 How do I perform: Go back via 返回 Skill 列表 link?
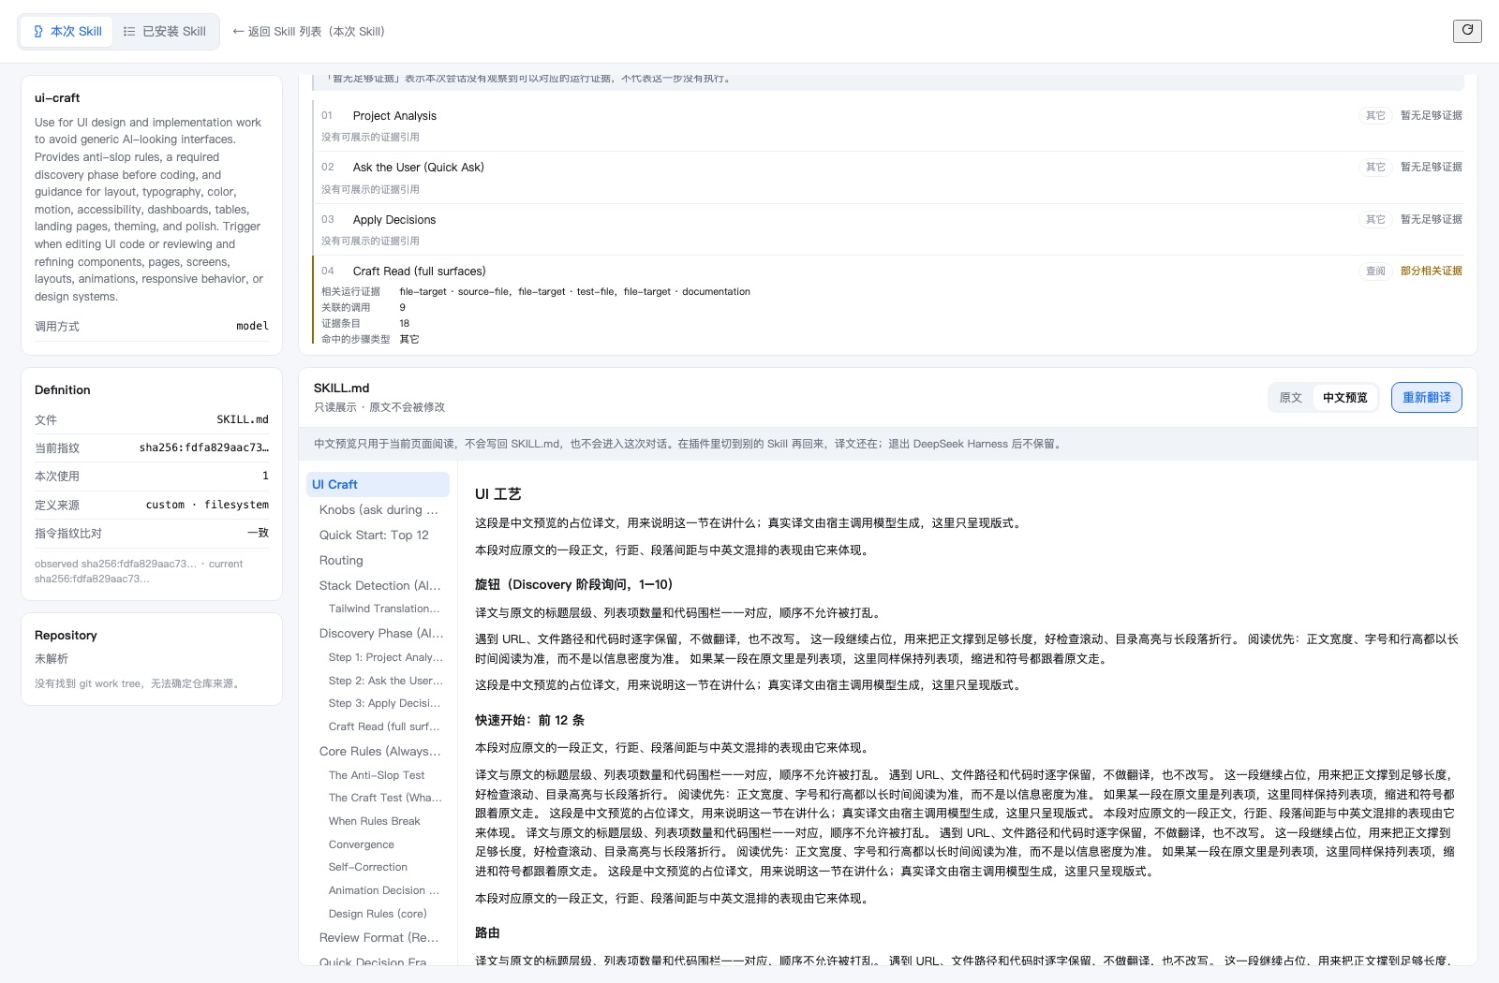308,31
